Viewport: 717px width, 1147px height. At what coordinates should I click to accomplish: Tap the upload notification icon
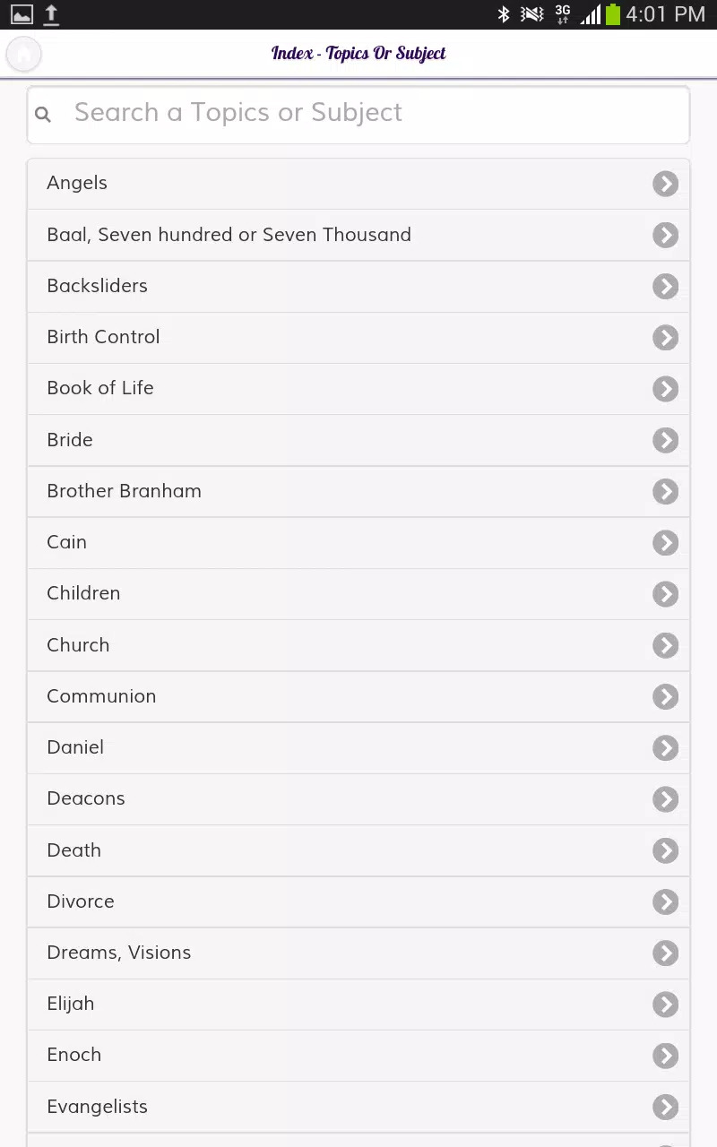tap(52, 14)
